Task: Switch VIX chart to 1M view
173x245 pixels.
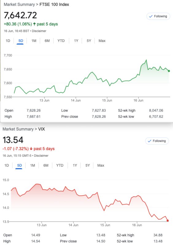Action: tap(33, 165)
